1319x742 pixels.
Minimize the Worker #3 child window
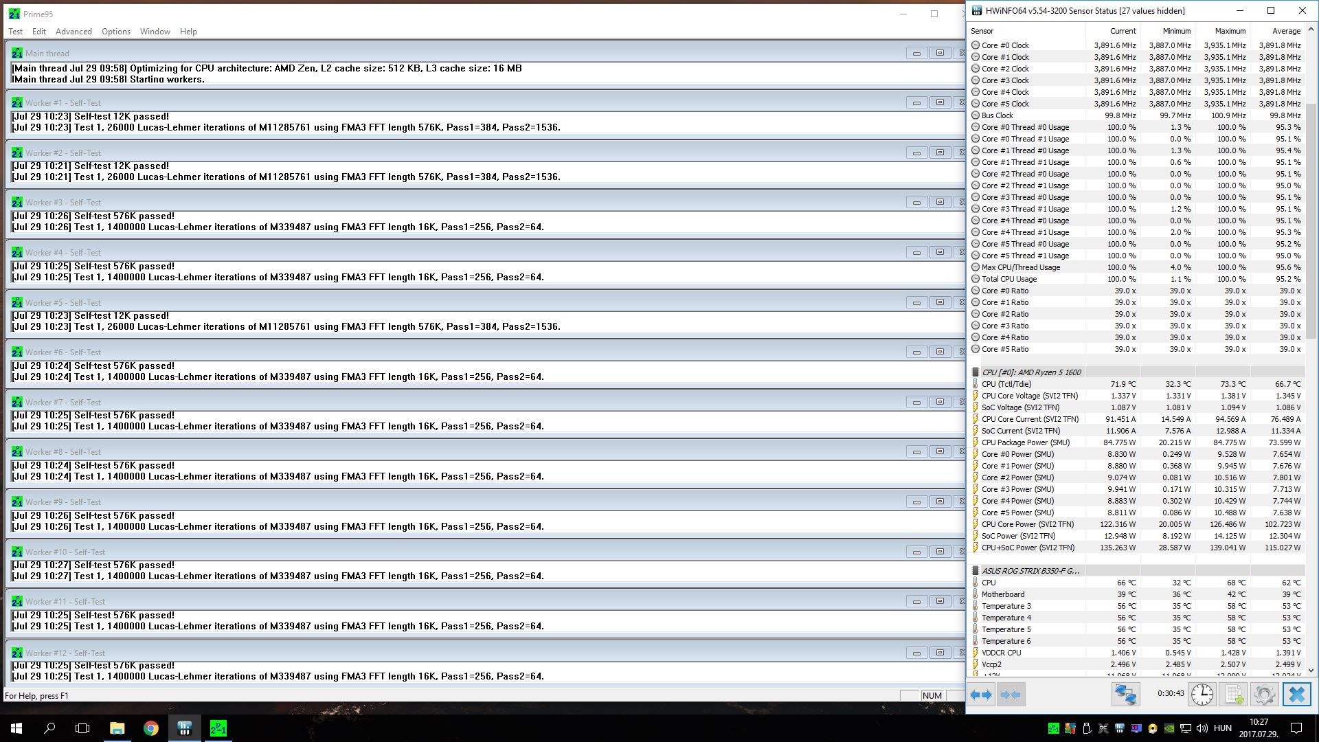[x=916, y=202]
